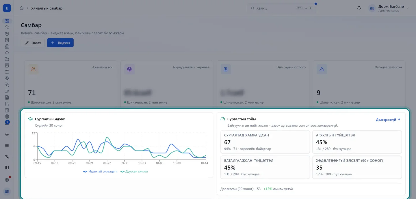Toggle the sidebar panel layout icon
The height and width of the screenshot is (199, 416).
pyautogui.click(x=7, y=168)
